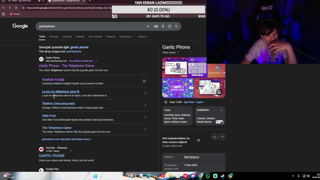
Task: Open the Stille Post sitelink
Action: pos(49,116)
